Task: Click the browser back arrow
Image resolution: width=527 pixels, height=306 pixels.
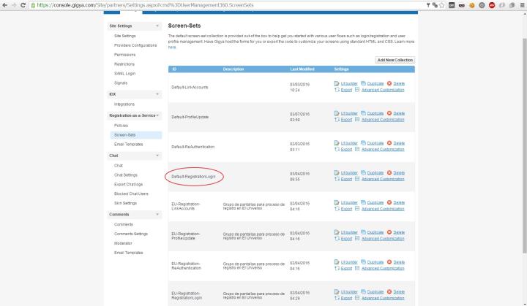Action: (x=4, y=4)
